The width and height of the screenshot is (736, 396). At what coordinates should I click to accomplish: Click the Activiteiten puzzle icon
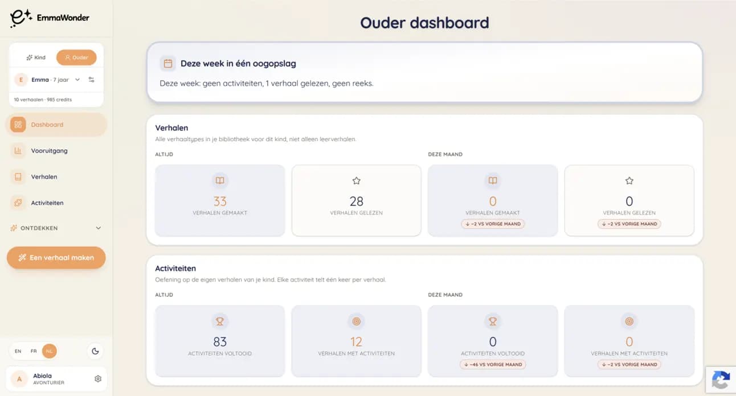18,203
